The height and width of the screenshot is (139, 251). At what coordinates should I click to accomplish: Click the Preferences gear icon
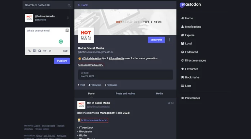coord(182,98)
